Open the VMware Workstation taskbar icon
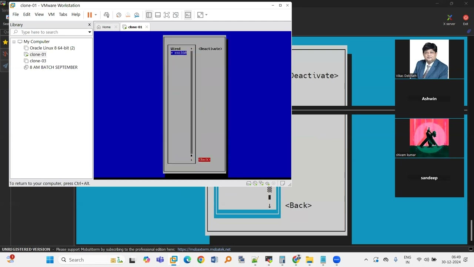Viewport: 474px width, 267px height. pos(174,260)
